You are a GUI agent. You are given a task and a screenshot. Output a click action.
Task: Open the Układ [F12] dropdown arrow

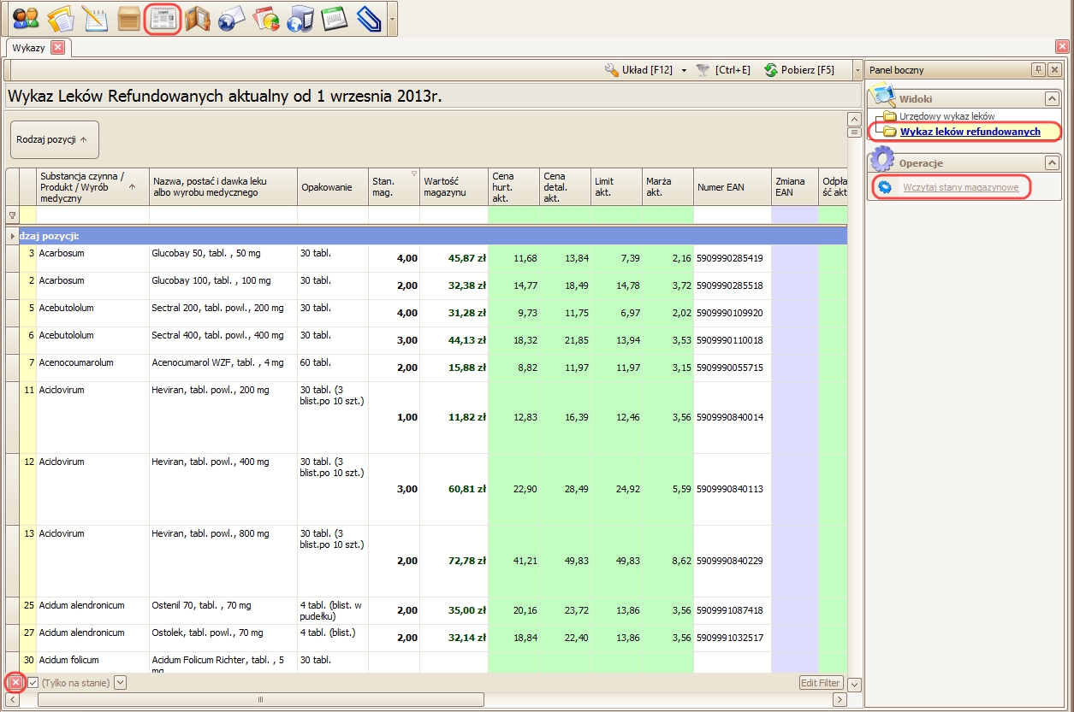pyautogui.click(x=684, y=70)
